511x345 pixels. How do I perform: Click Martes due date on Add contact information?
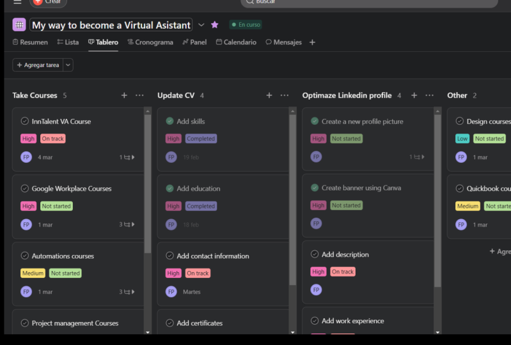[192, 292]
